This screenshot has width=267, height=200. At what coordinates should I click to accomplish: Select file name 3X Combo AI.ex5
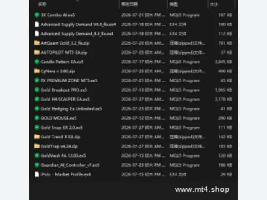58,15
